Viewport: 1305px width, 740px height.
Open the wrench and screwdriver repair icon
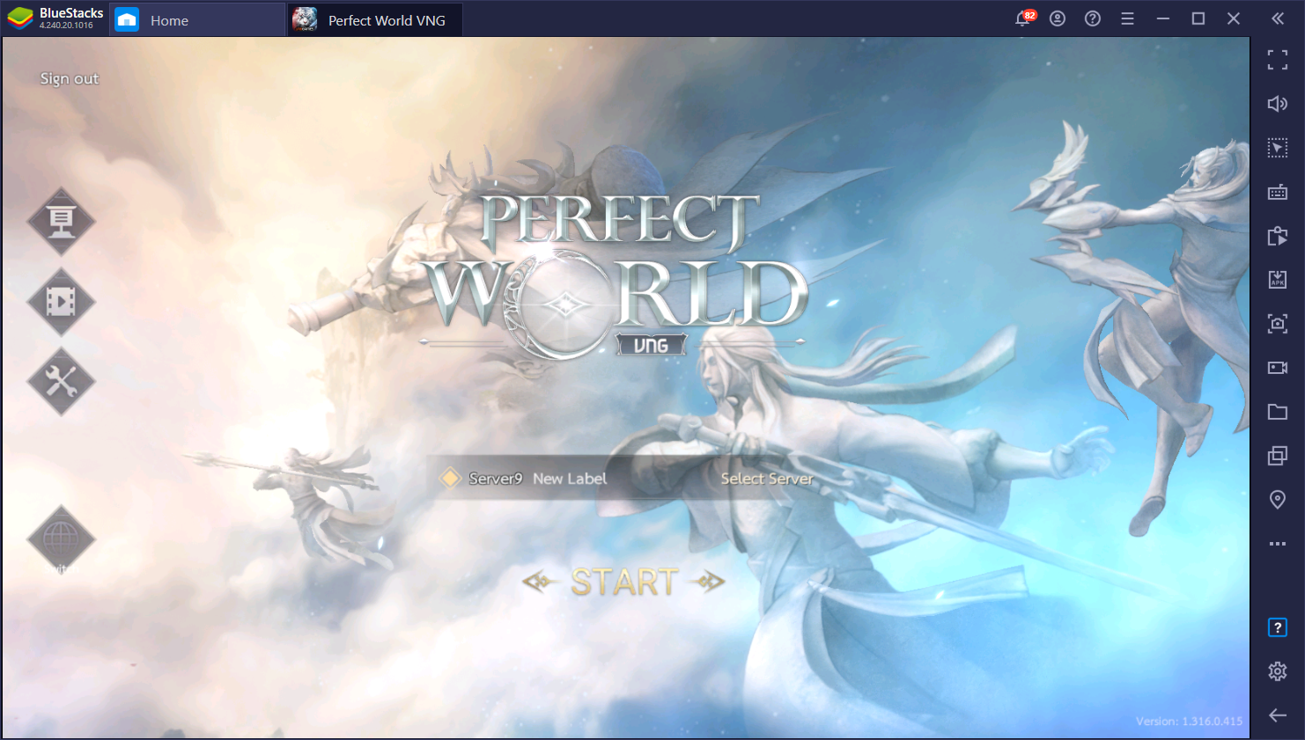(x=61, y=382)
